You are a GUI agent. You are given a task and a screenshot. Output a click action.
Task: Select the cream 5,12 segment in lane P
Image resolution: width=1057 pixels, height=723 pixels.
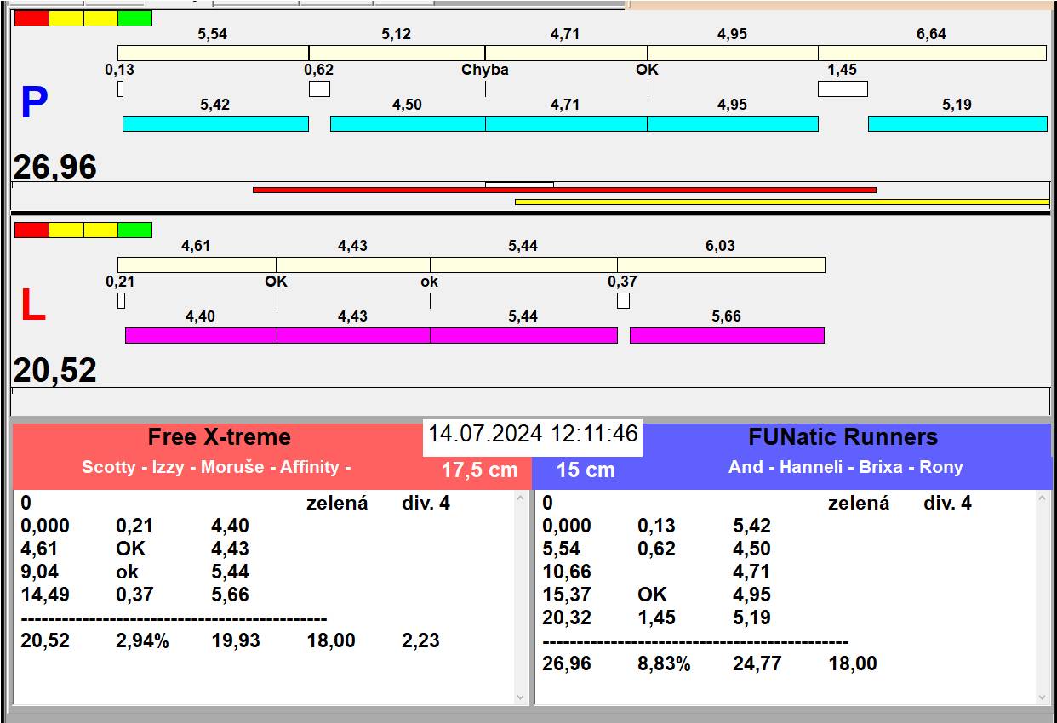click(x=397, y=53)
